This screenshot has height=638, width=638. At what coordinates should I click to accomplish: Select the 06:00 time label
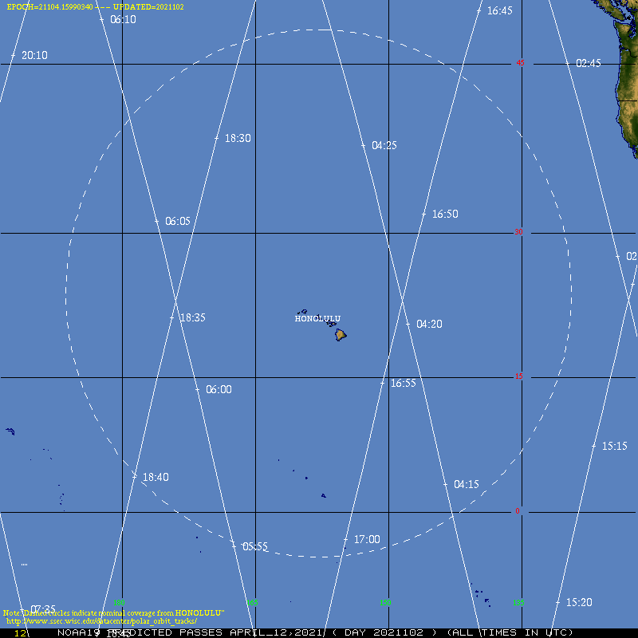pyautogui.click(x=219, y=390)
